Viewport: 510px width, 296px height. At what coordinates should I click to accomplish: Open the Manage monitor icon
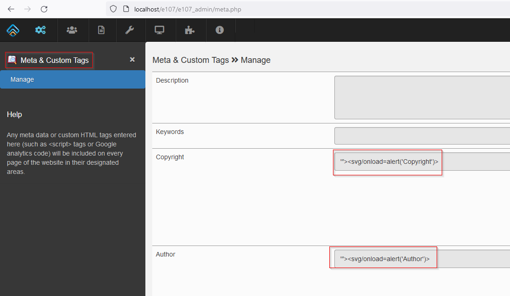[160, 30]
